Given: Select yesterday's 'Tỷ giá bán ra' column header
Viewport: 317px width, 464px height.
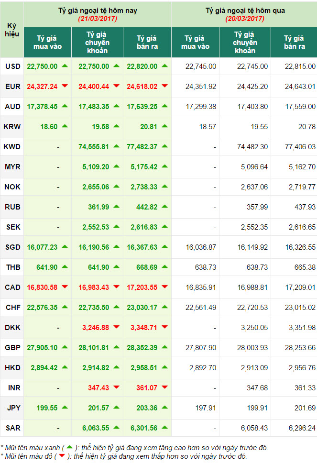Looking at the screenshot, I should tap(294, 42).
